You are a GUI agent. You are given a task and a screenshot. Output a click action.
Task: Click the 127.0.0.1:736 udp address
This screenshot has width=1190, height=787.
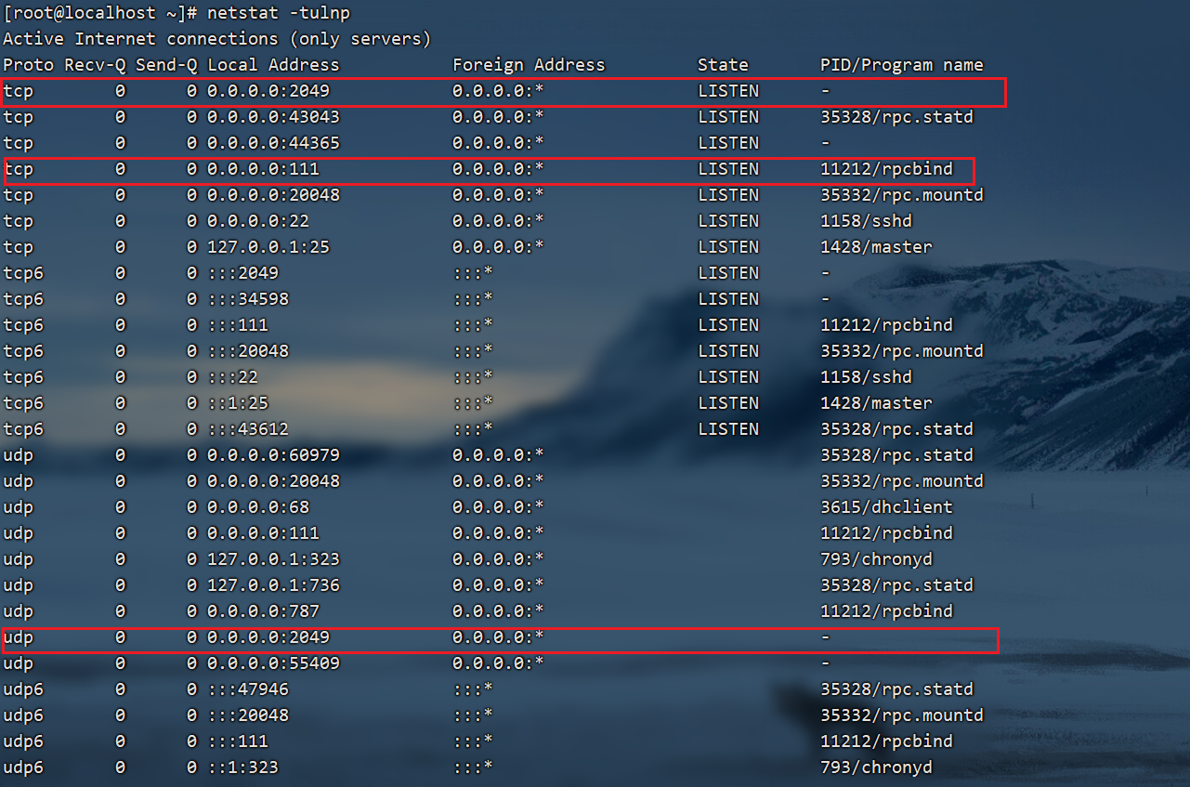click(x=273, y=585)
